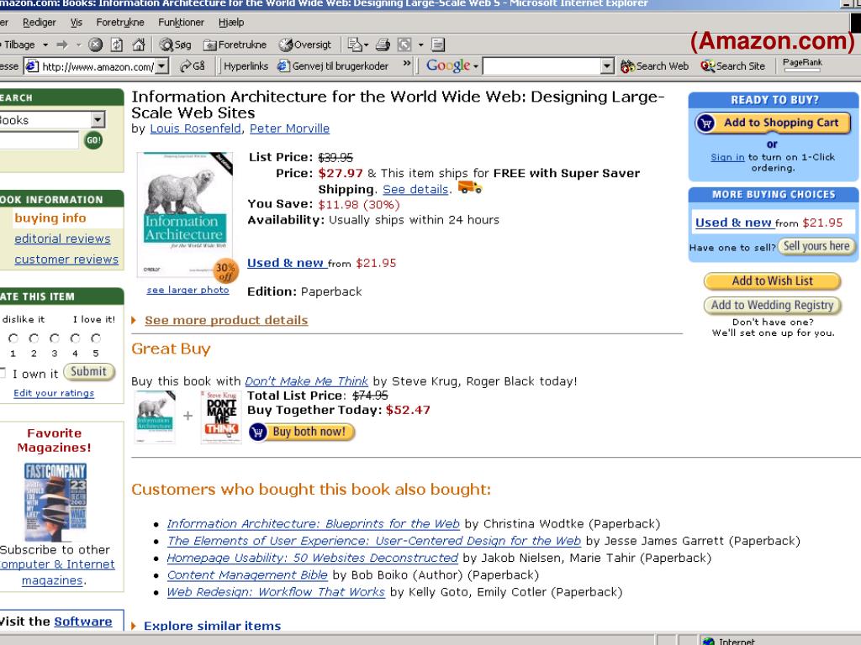Click the Add to Shopping Cart button
This screenshot has height=645, width=861.
pos(773,123)
